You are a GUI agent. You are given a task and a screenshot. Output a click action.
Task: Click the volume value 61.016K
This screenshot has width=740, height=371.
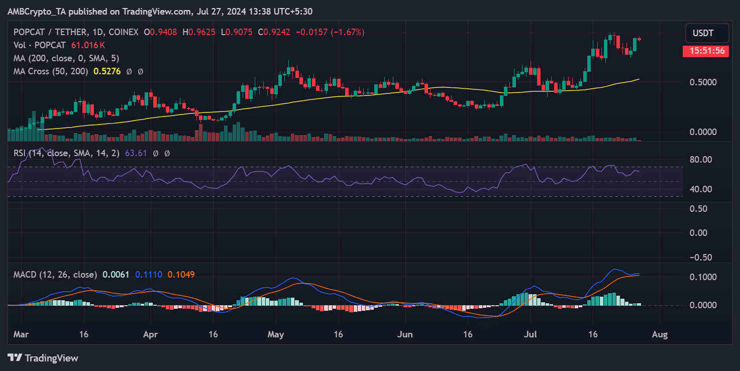[x=88, y=45]
